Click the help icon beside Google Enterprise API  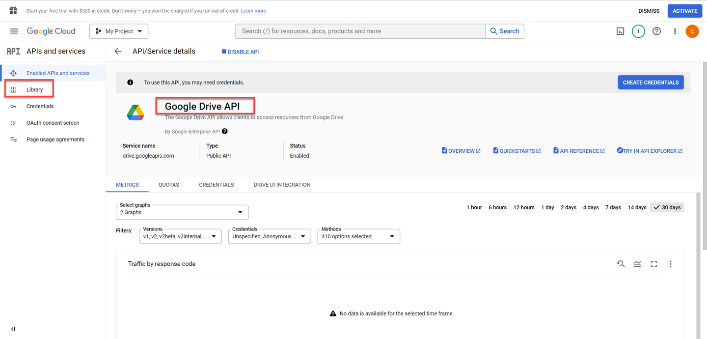coord(225,131)
